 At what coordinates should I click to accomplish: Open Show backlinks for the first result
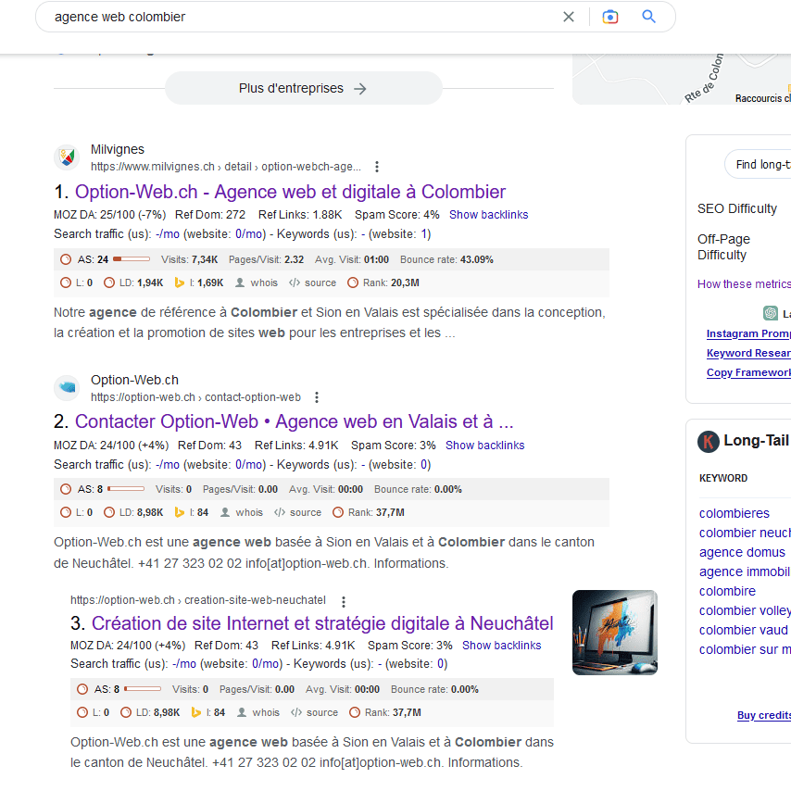(488, 214)
